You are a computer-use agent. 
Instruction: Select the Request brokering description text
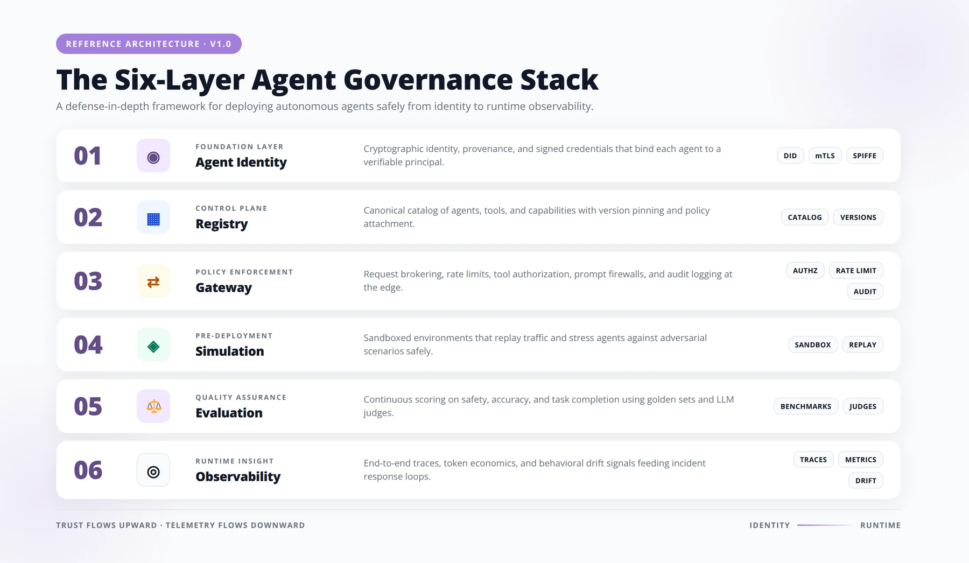point(548,281)
